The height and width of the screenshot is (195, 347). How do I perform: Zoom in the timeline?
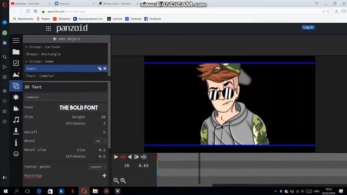123,180
